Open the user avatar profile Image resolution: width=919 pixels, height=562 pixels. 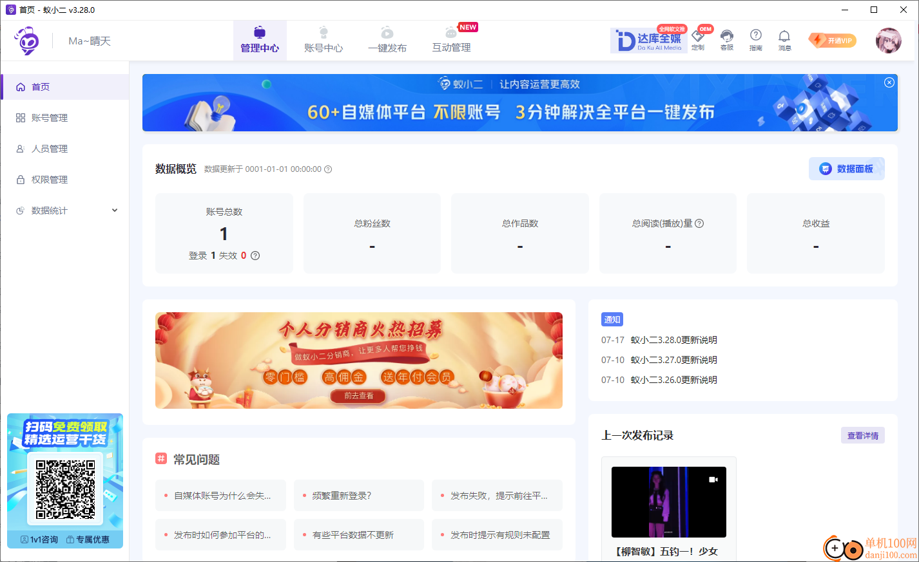pos(889,41)
